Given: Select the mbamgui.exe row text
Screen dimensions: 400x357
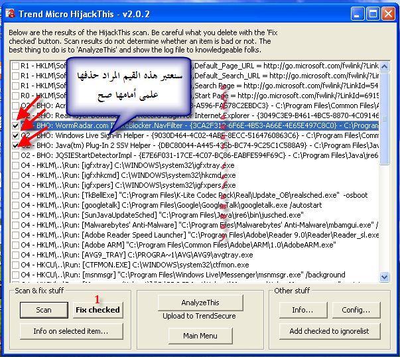Looking at the screenshot, I should click(x=200, y=225).
